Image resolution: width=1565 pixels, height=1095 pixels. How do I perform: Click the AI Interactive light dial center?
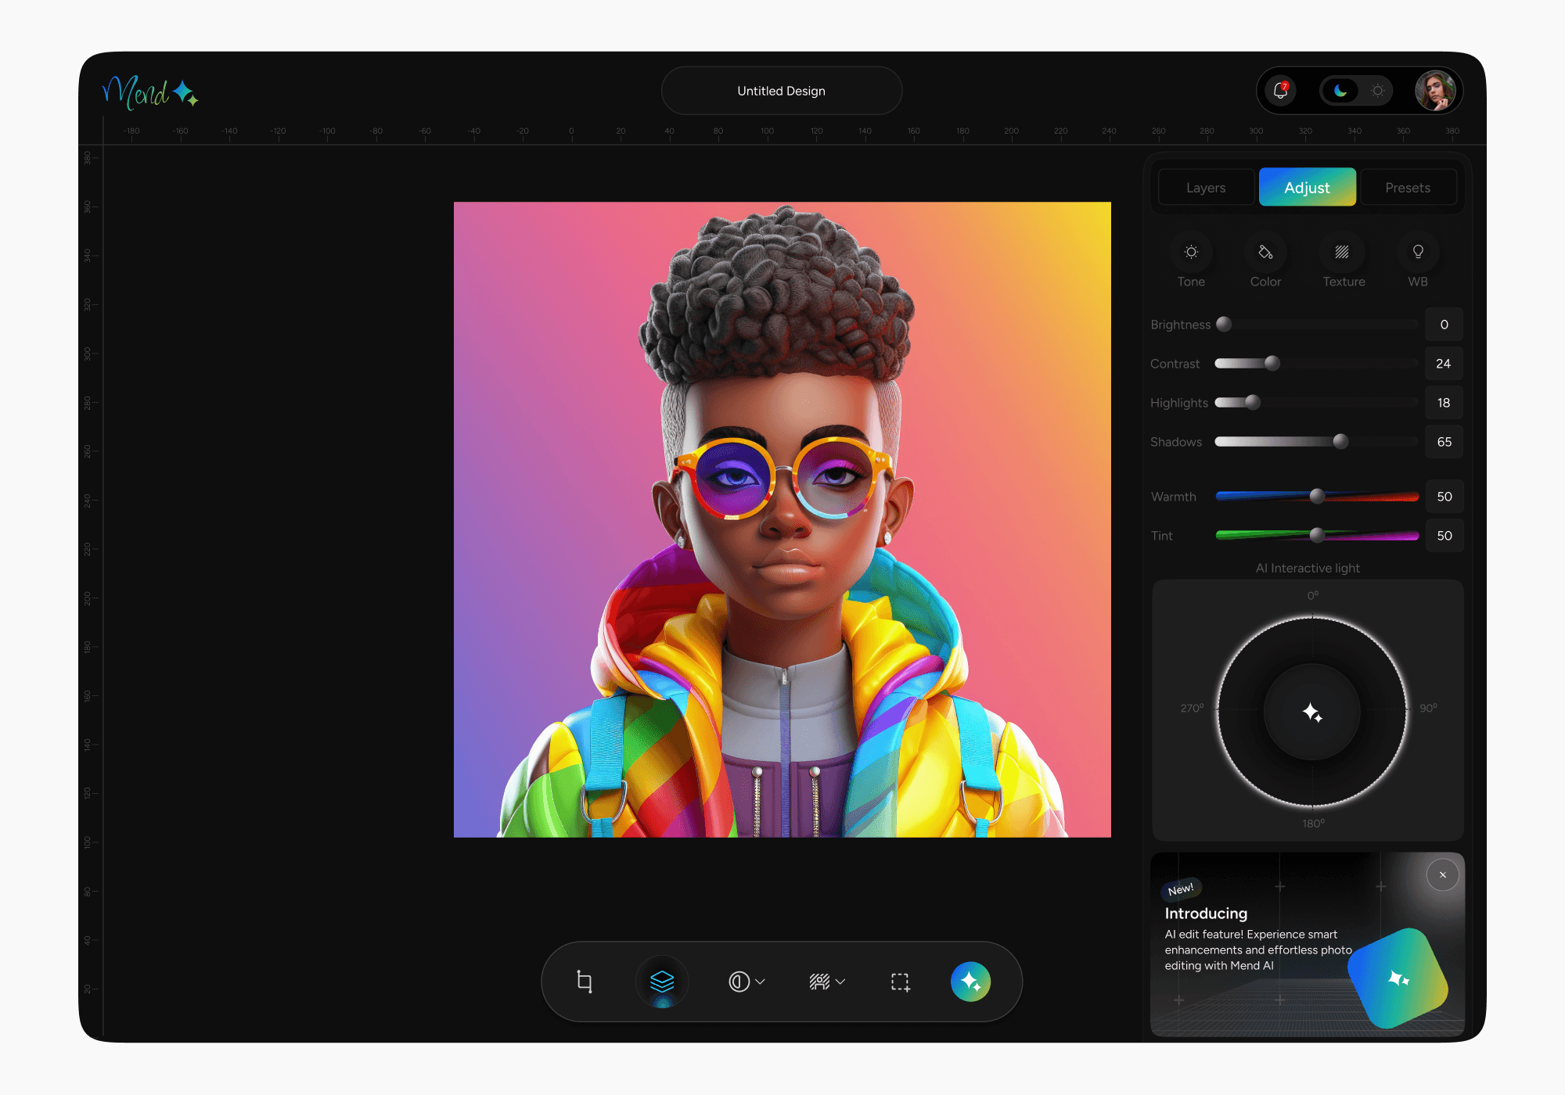(x=1312, y=712)
